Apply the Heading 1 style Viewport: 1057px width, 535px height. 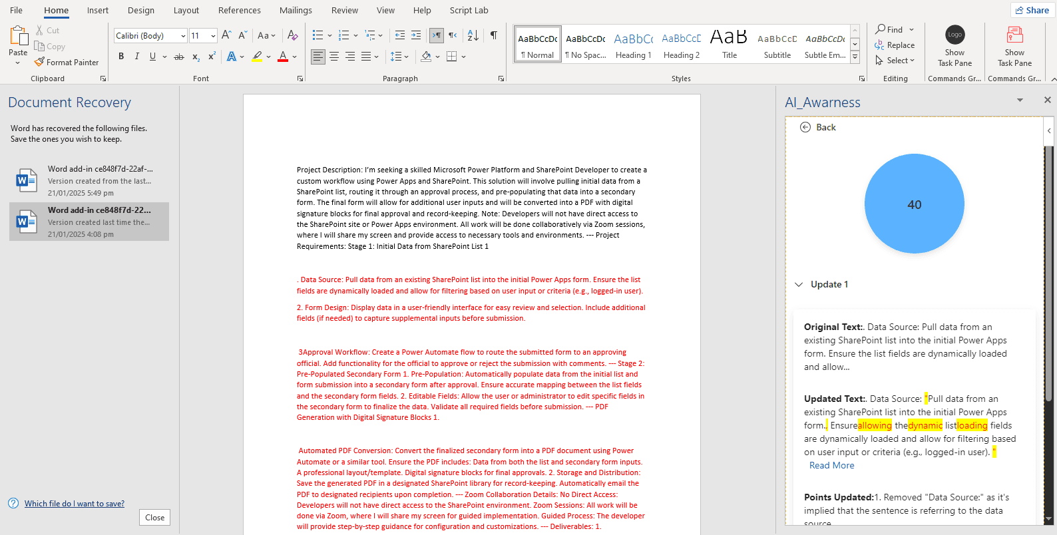(x=633, y=45)
